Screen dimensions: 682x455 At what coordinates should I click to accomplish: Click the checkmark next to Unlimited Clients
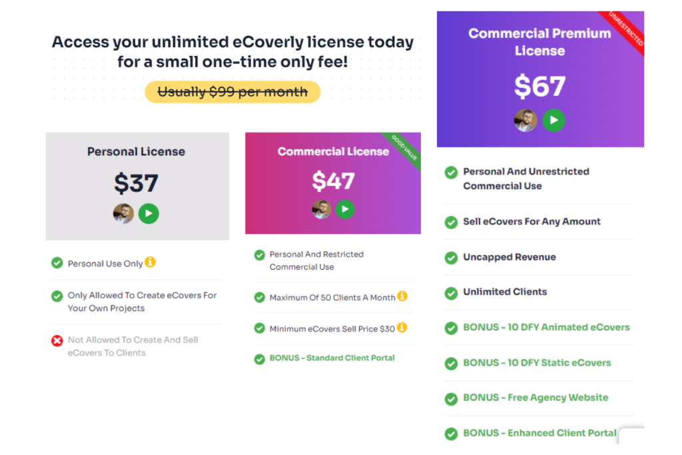click(450, 292)
